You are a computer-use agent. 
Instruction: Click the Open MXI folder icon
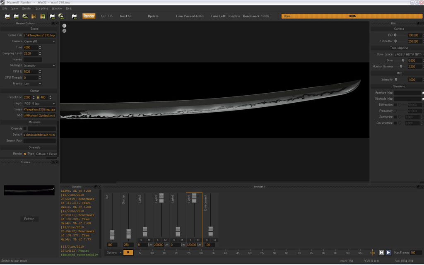click(x=17, y=17)
